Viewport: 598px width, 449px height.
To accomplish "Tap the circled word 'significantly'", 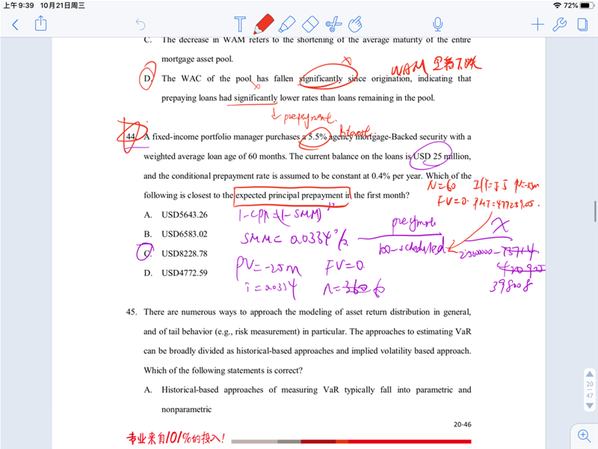I will coord(321,79).
